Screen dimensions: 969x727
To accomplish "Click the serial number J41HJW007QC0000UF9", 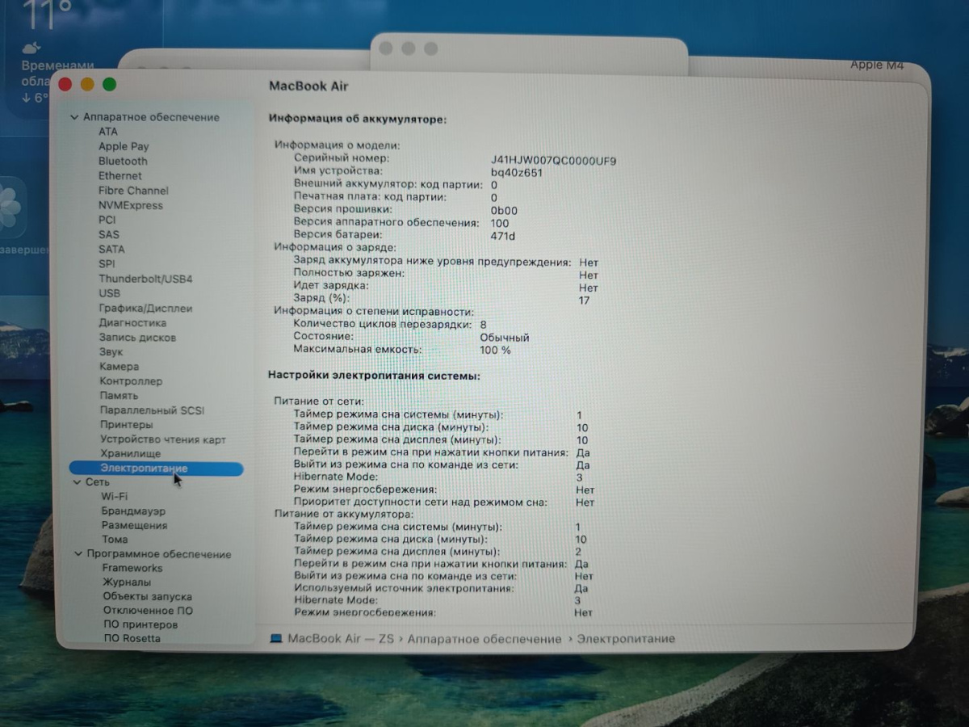I will tap(554, 161).
